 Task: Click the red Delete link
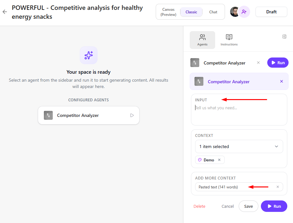coord(199,206)
